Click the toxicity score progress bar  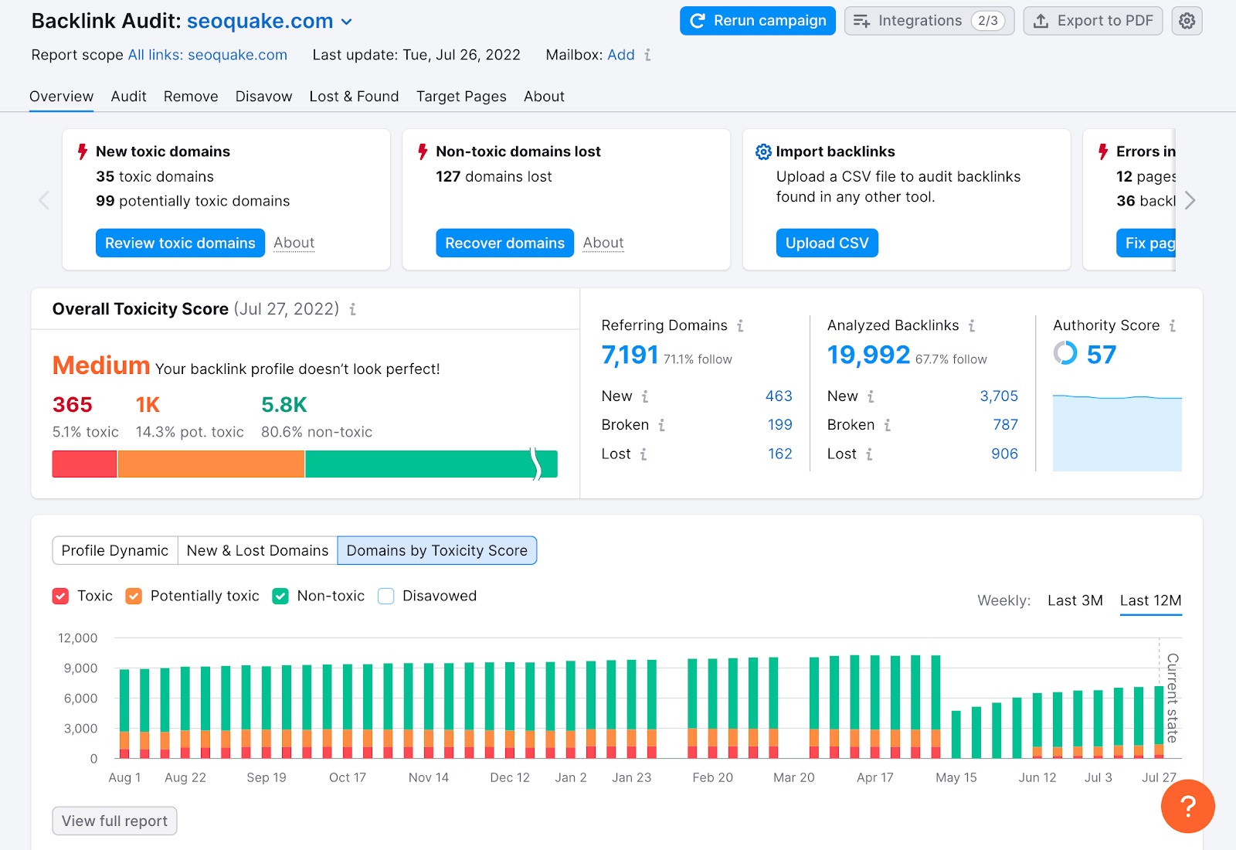[x=304, y=464]
